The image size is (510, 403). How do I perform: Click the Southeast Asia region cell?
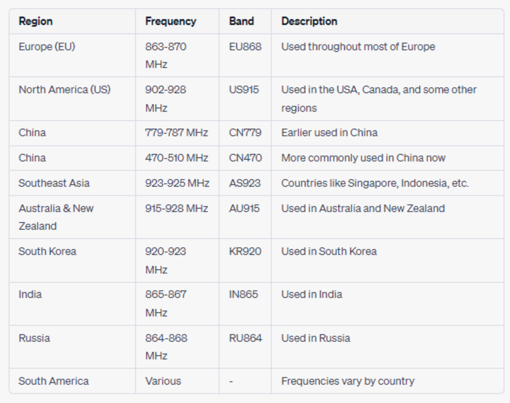(54, 183)
